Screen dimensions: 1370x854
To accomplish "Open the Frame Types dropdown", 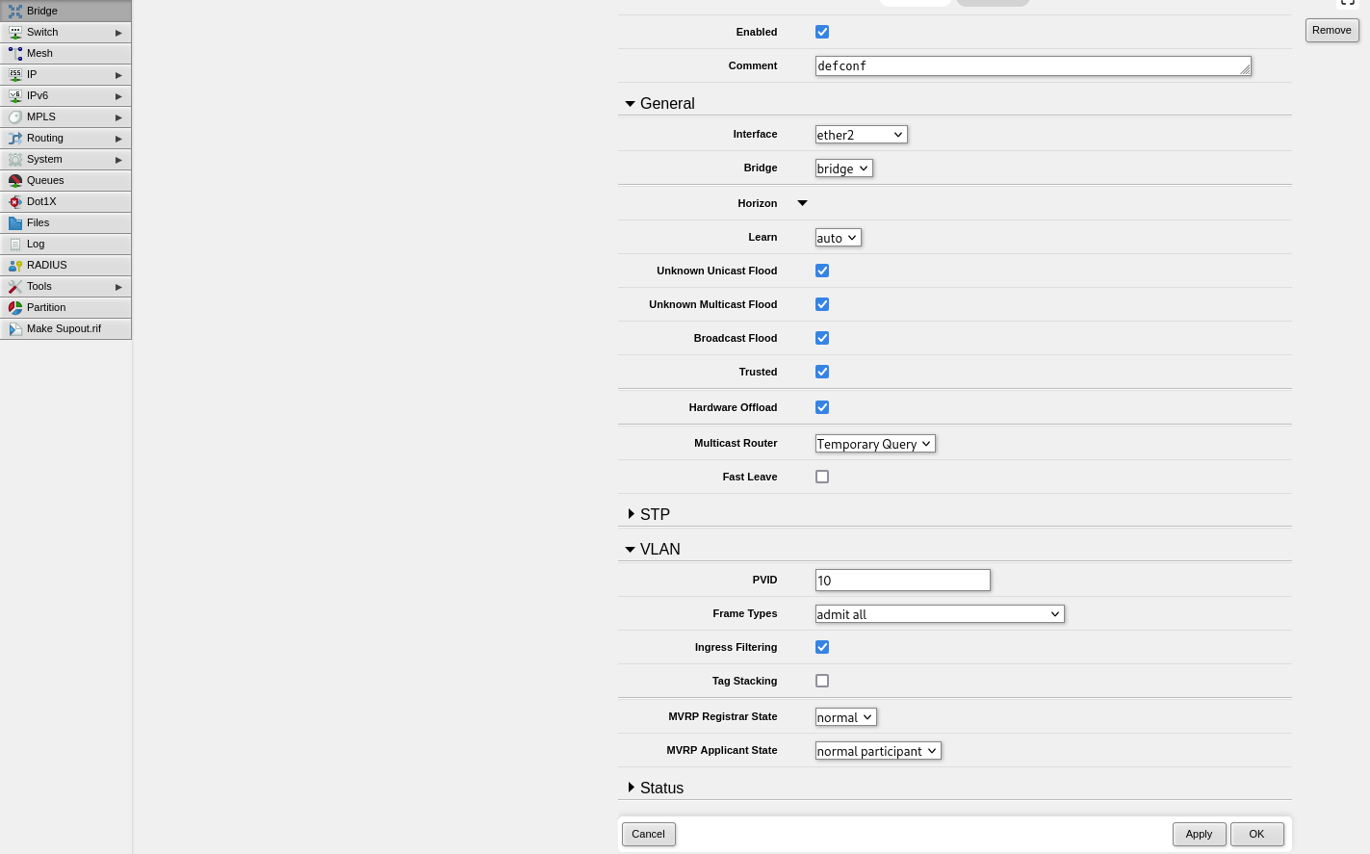I will [939, 613].
